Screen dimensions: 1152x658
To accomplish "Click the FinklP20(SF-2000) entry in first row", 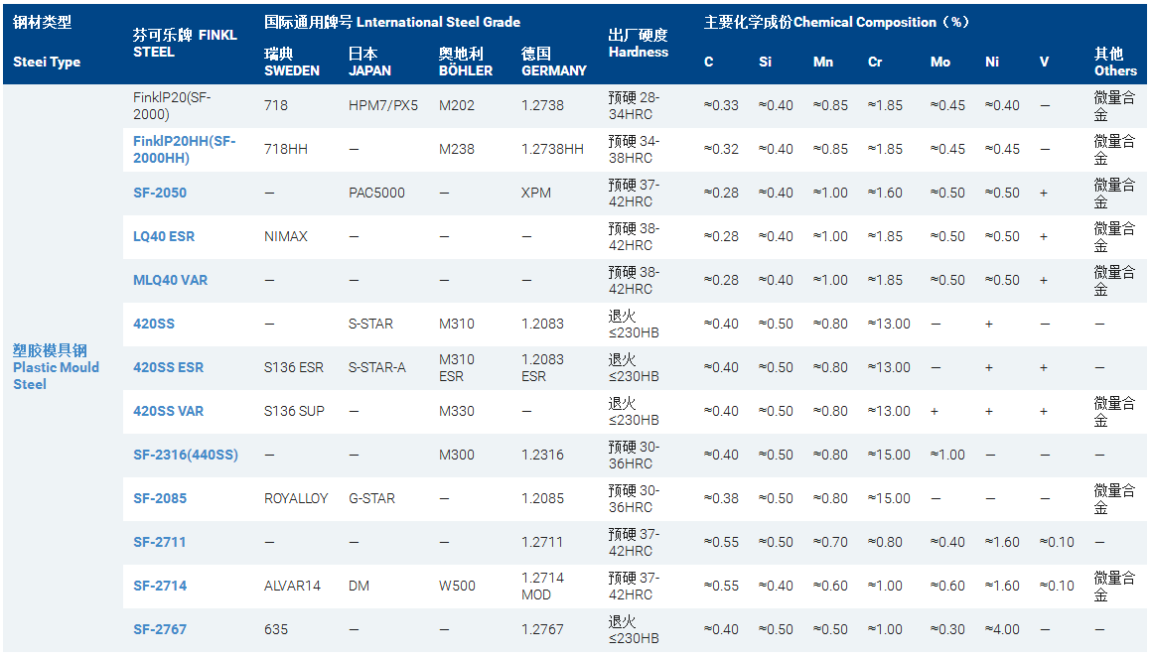I will 172,105.
